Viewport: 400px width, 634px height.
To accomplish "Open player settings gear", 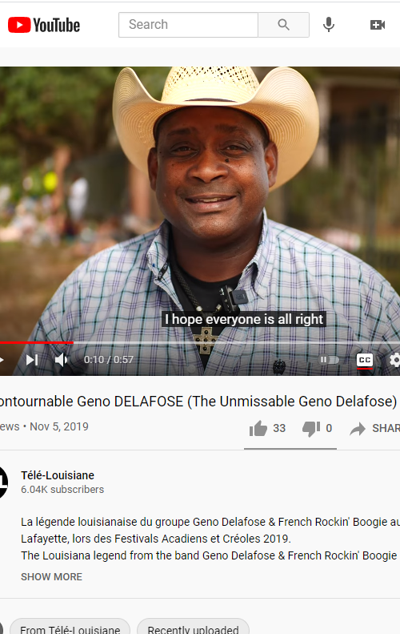I will pyautogui.click(x=394, y=359).
